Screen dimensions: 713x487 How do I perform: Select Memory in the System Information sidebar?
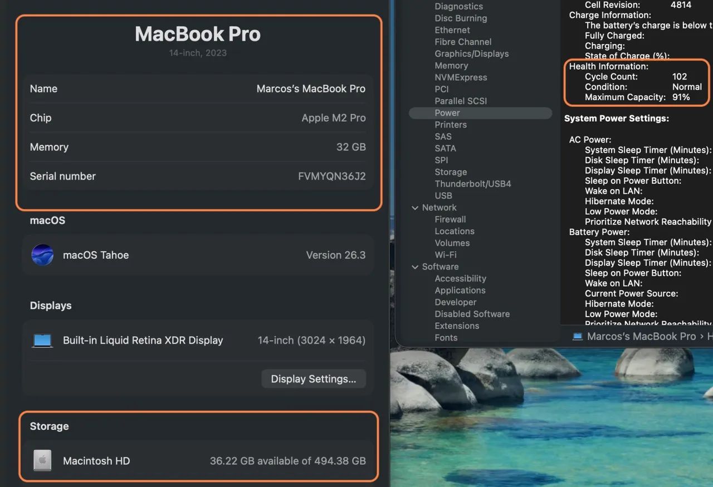(451, 65)
